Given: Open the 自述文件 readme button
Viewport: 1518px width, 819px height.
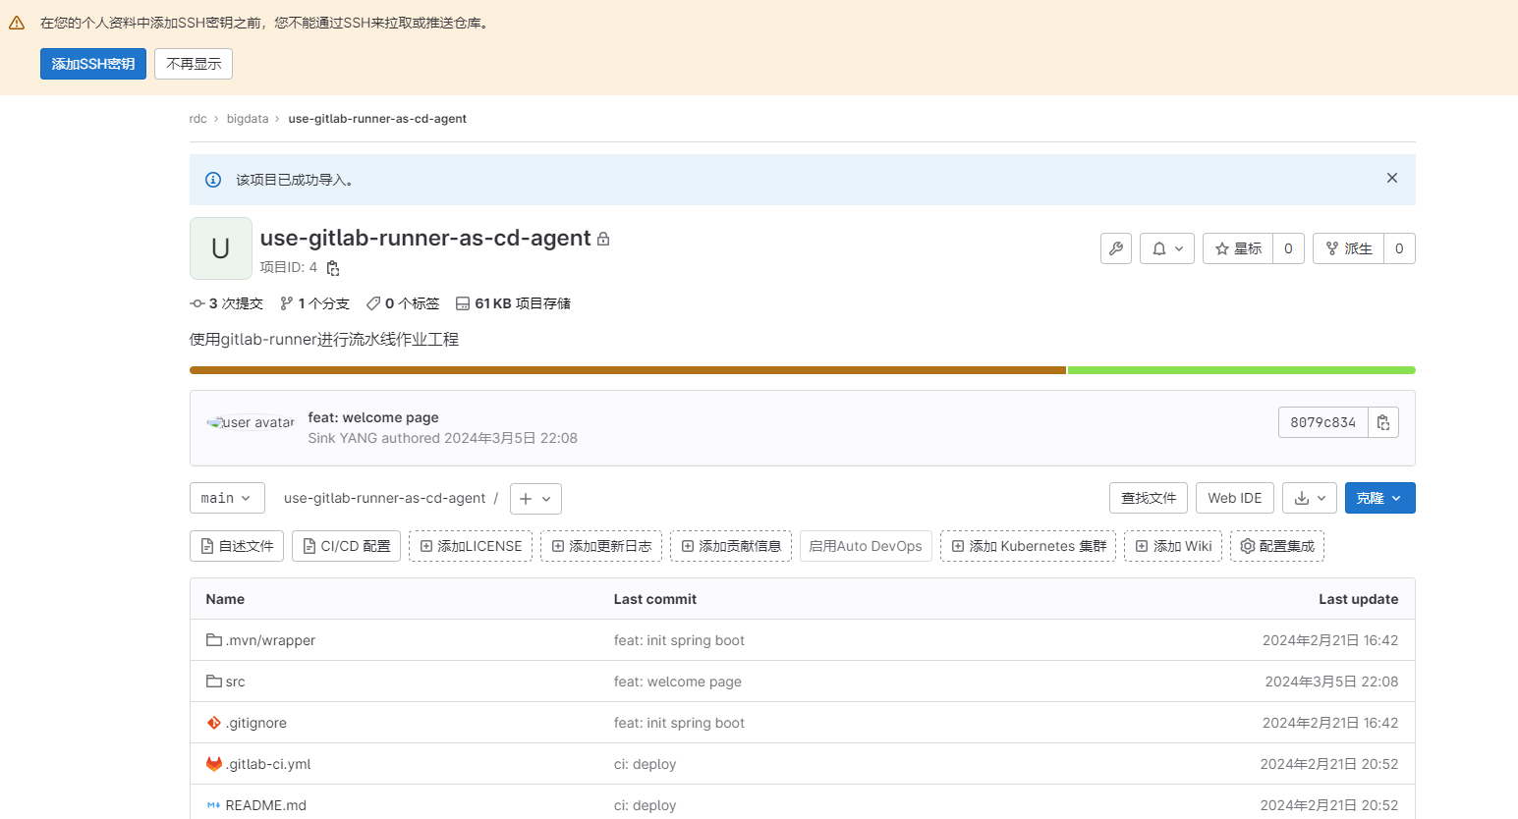Looking at the screenshot, I should (237, 546).
